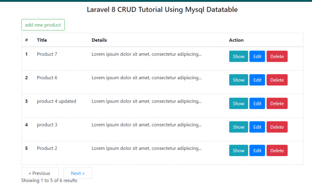Edit product 4 updated
Image resolution: width=312 pixels, height=185 pixels.
point(257,104)
